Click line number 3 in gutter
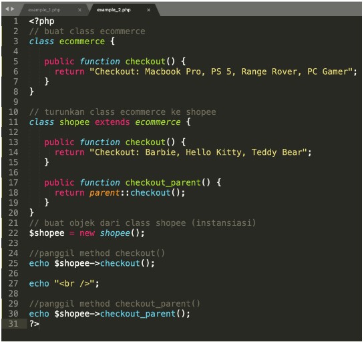This screenshot has height=342, width=364. point(15,41)
